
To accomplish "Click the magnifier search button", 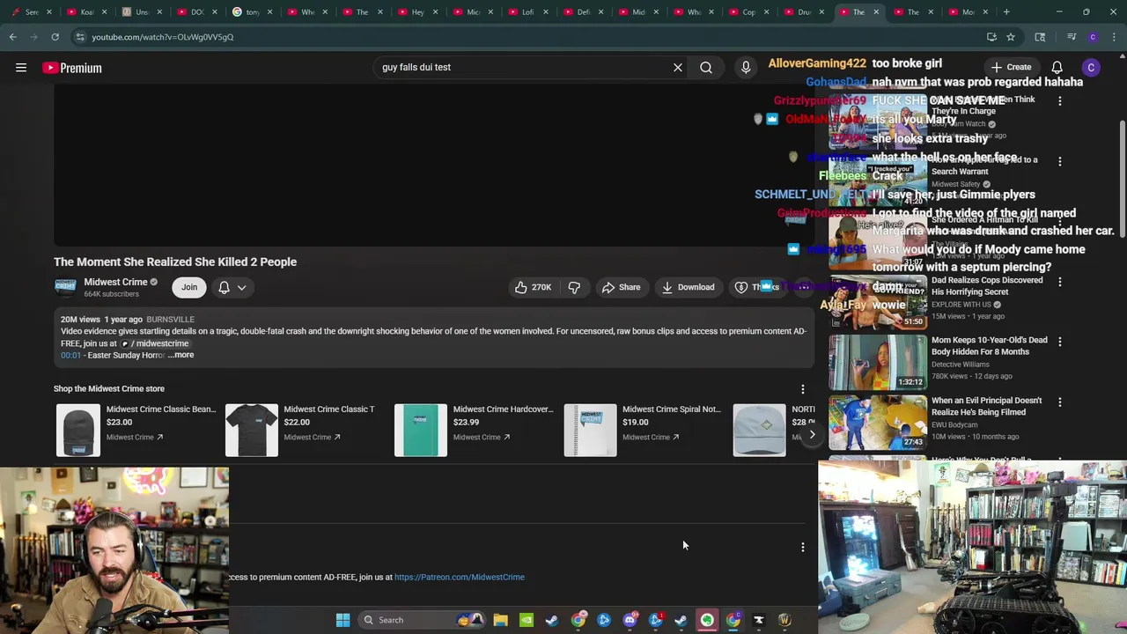I will click(706, 68).
